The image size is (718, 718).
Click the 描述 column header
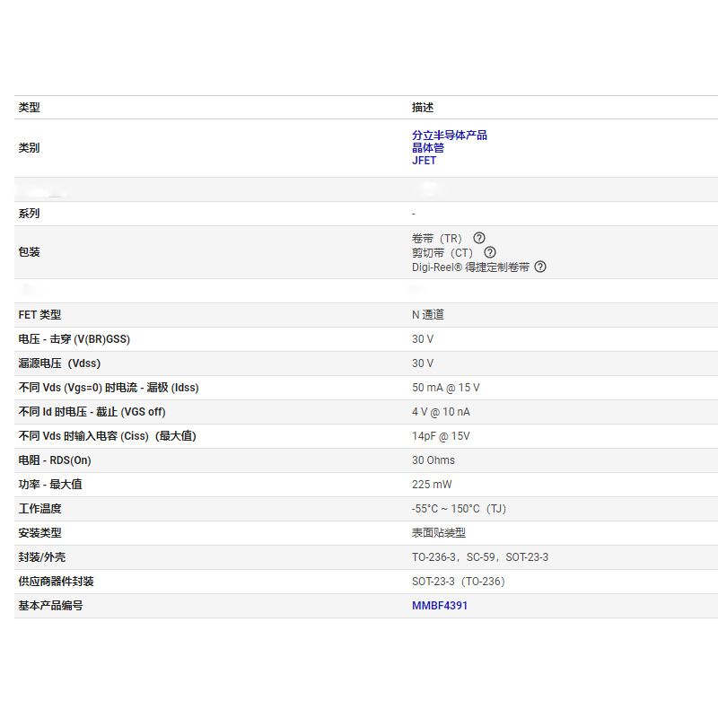422,107
